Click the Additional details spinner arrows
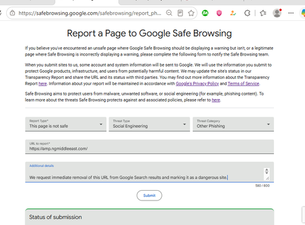 point(267,171)
